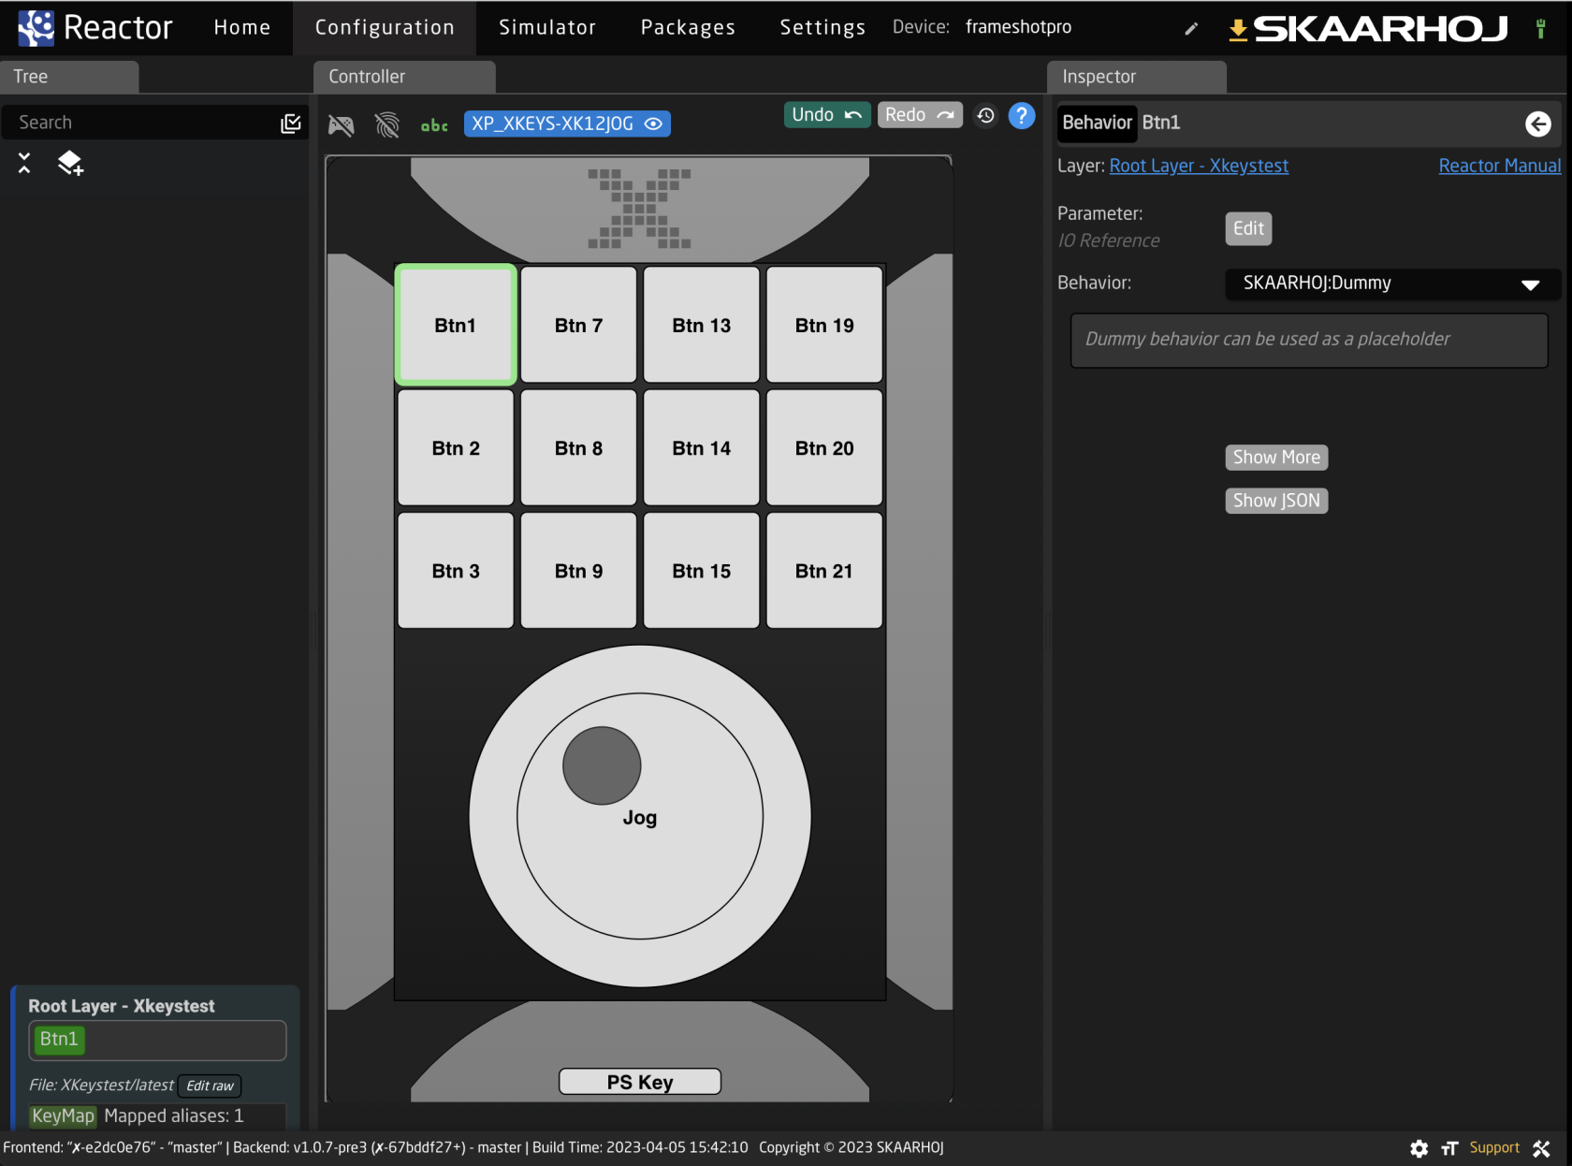Image resolution: width=1572 pixels, height=1166 pixels.
Task: Select the Controller tab
Action: click(x=404, y=77)
